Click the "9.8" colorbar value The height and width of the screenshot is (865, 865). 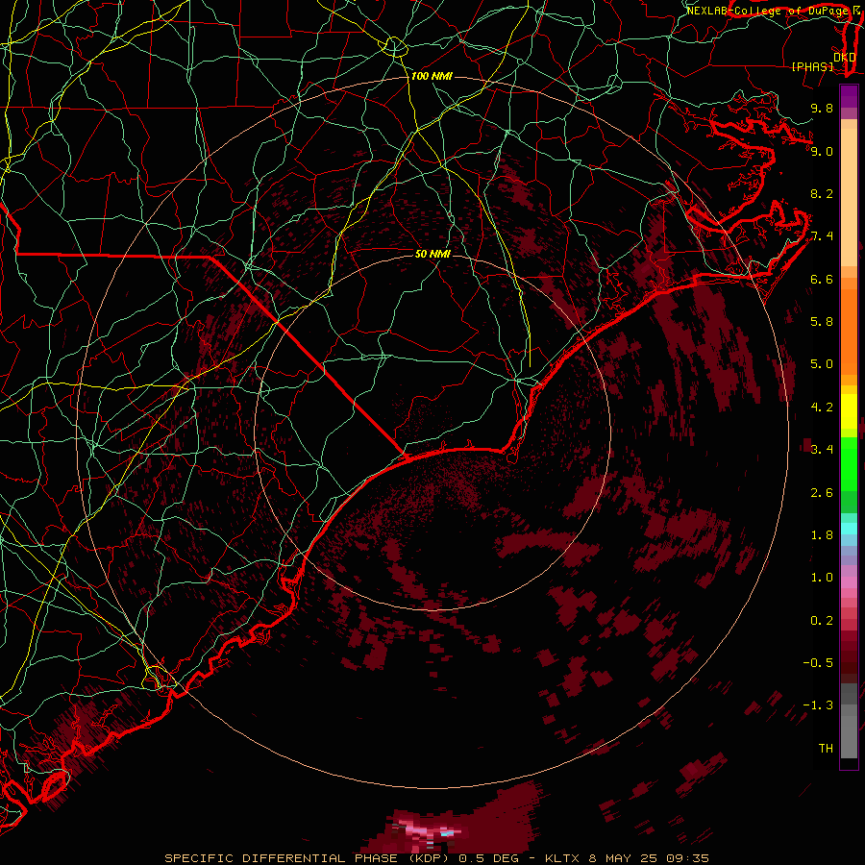(822, 108)
